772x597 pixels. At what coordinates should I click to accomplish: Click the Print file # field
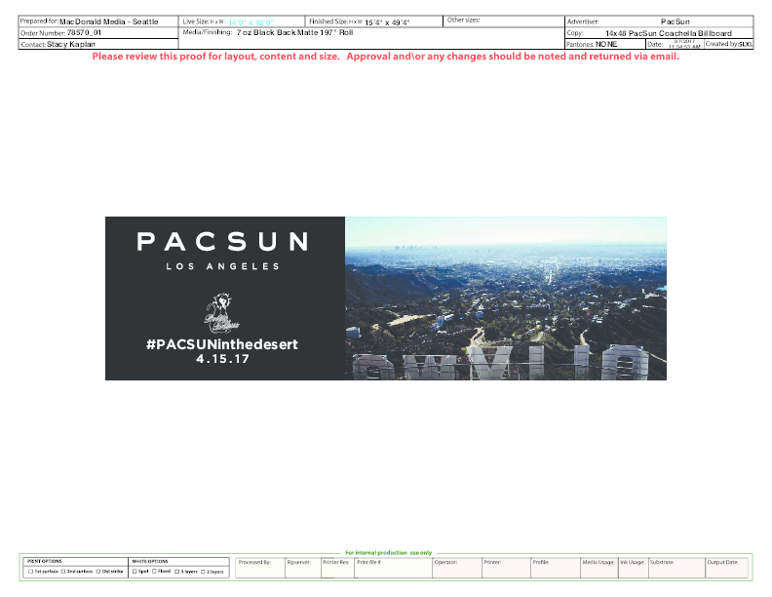(394, 568)
